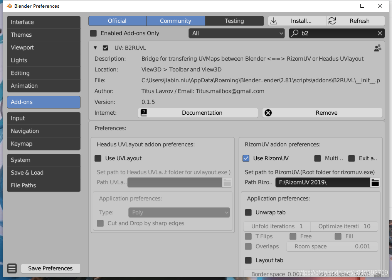Toggle Enabled Add-ons Only checkbox
The height and width of the screenshot is (280, 392).
93,33
